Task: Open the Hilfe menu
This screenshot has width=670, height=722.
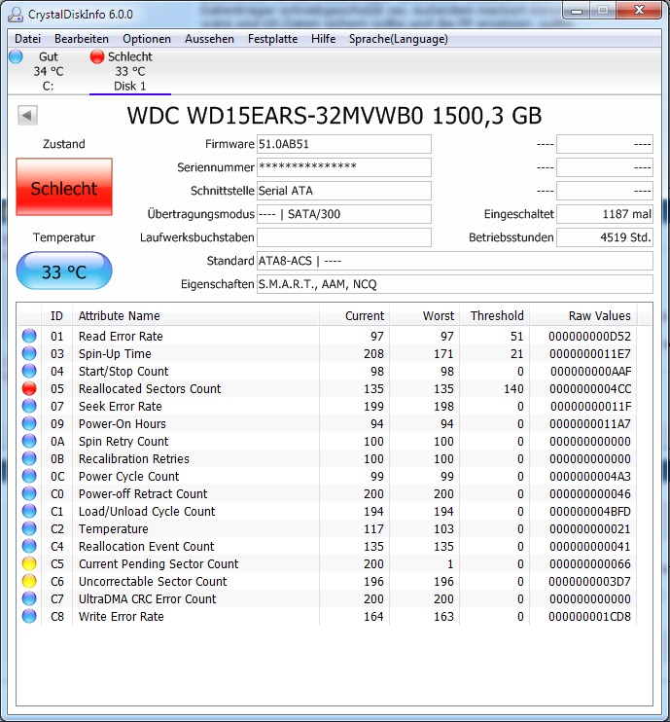Action: pos(324,39)
